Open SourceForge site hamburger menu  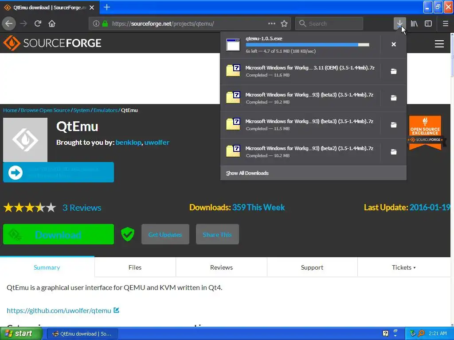pos(439,44)
